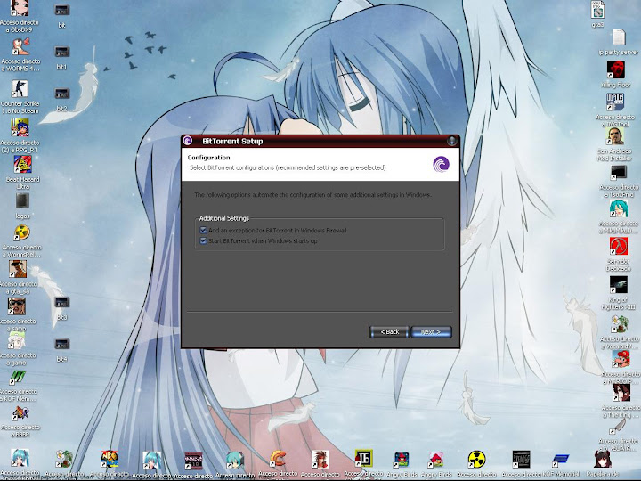Select King of Fighters XIII icon
This screenshot has height=481, width=641.
pos(619,285)
